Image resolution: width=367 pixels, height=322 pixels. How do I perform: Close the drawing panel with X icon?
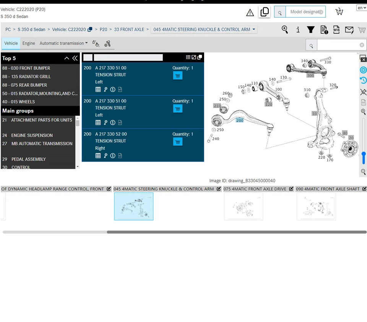pyautogui.click(x=363, y=59)
